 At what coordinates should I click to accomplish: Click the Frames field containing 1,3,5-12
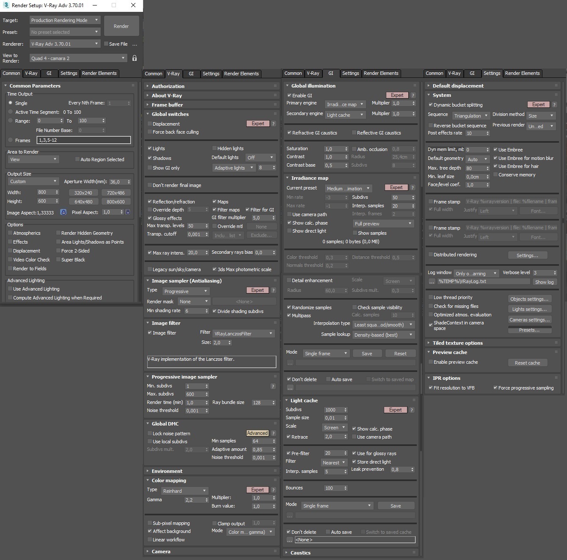(84, 140)
